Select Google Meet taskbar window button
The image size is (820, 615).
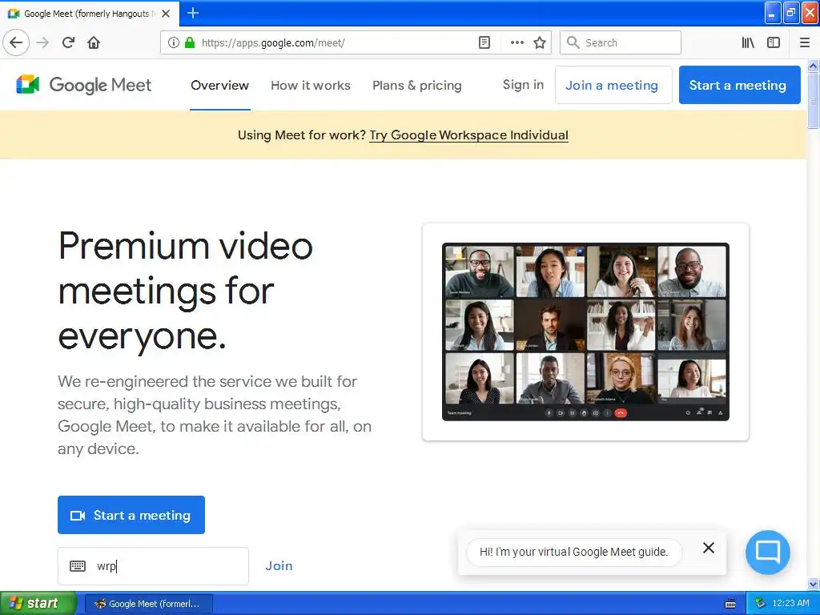tap(148, 604)
